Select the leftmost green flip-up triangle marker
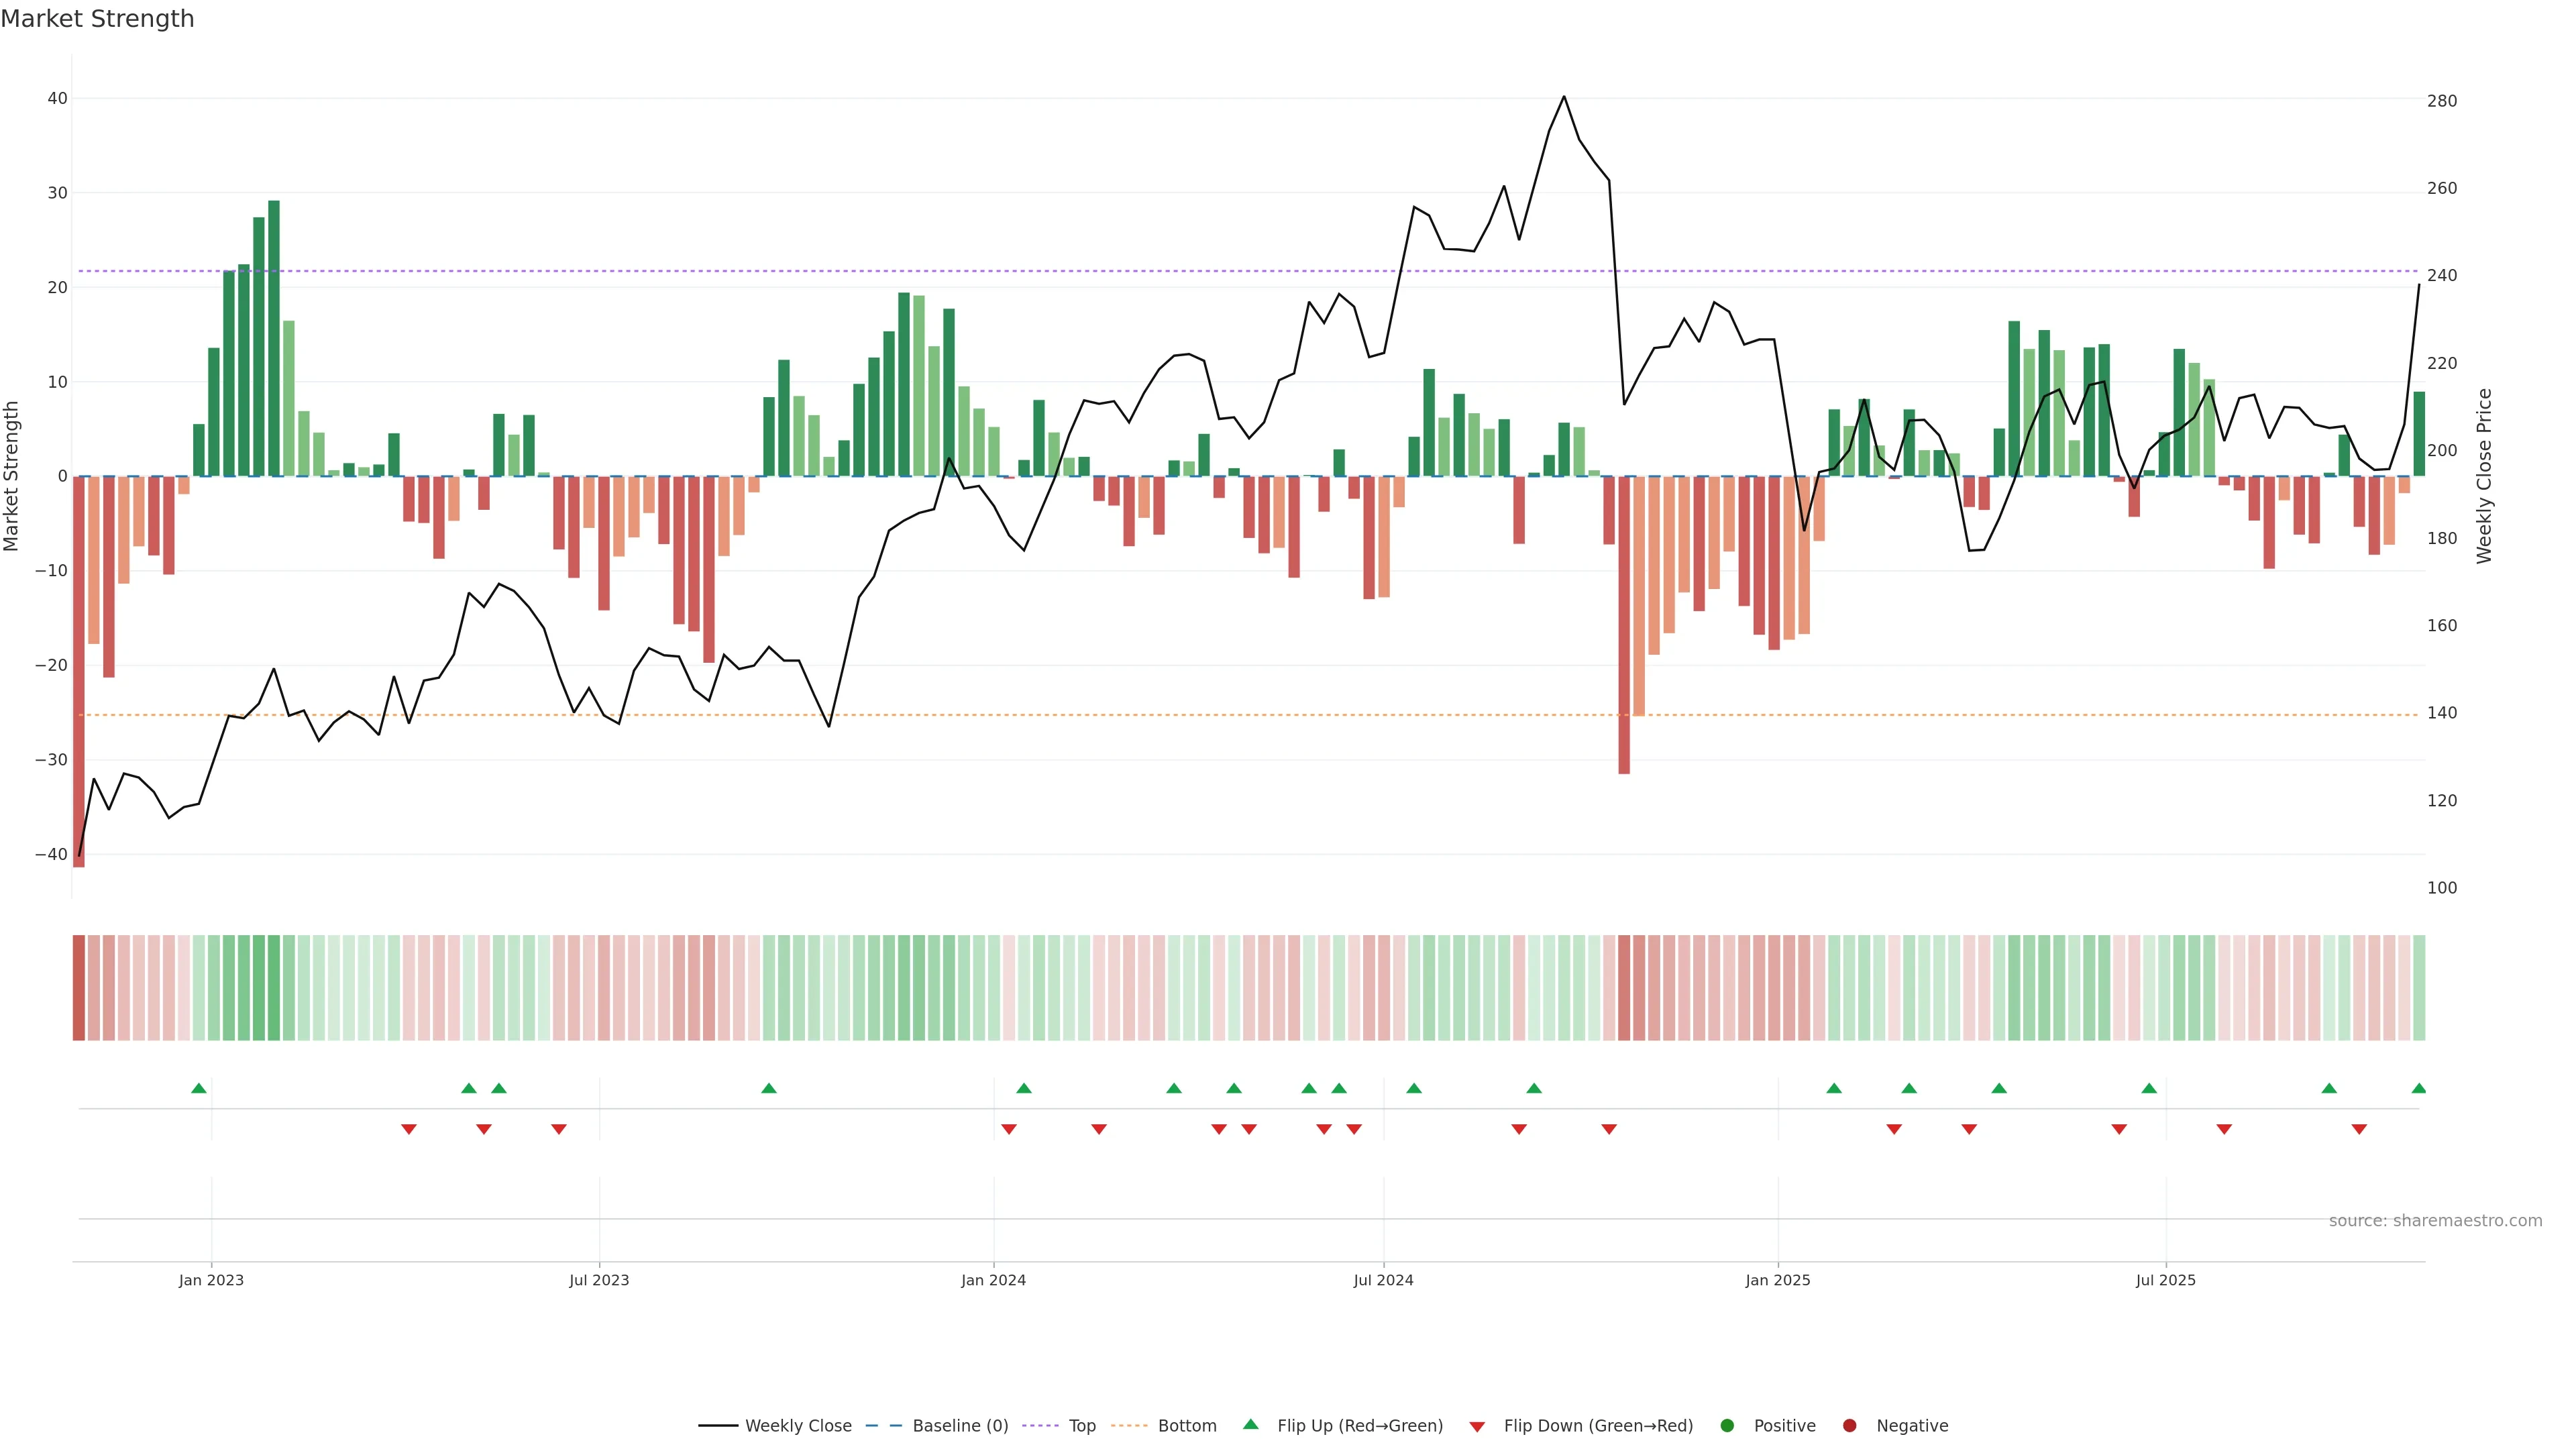 point(199,1088)
